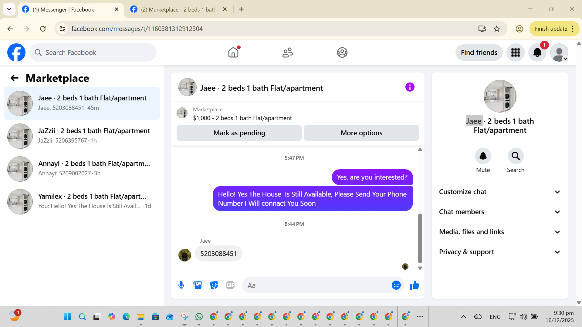Open the JaZzii conversation
The height and width of the screenshot is (327, 582).
point(82,136)
